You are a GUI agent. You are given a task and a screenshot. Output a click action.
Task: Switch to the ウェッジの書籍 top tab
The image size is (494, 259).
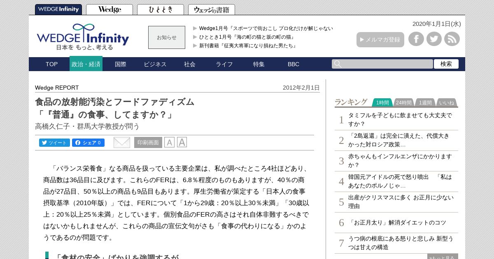click(212, 9)
